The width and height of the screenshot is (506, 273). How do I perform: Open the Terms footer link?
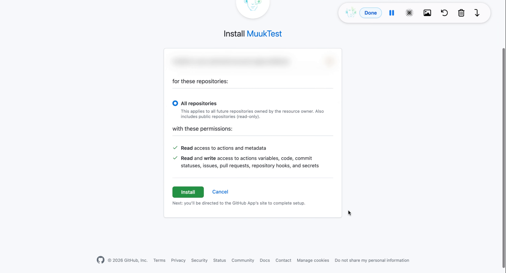159,260
